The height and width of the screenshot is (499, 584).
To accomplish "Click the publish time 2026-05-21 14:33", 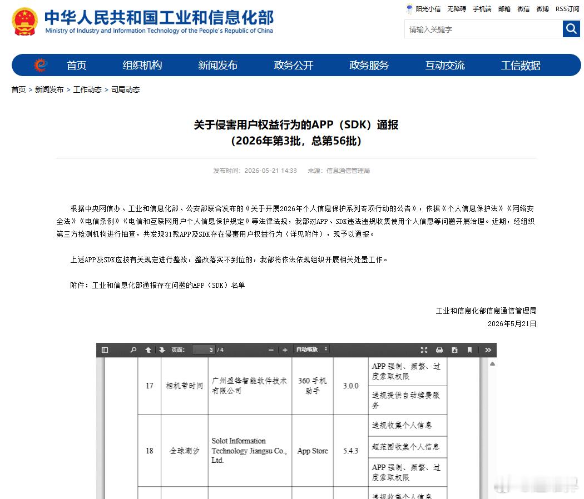I will click(271, 171).
